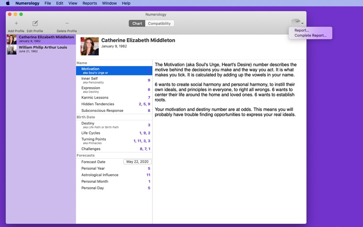Screen dimensions: 363x227
Task: Select the Karmic Lessons row
Action: click(x=114, y=98)
